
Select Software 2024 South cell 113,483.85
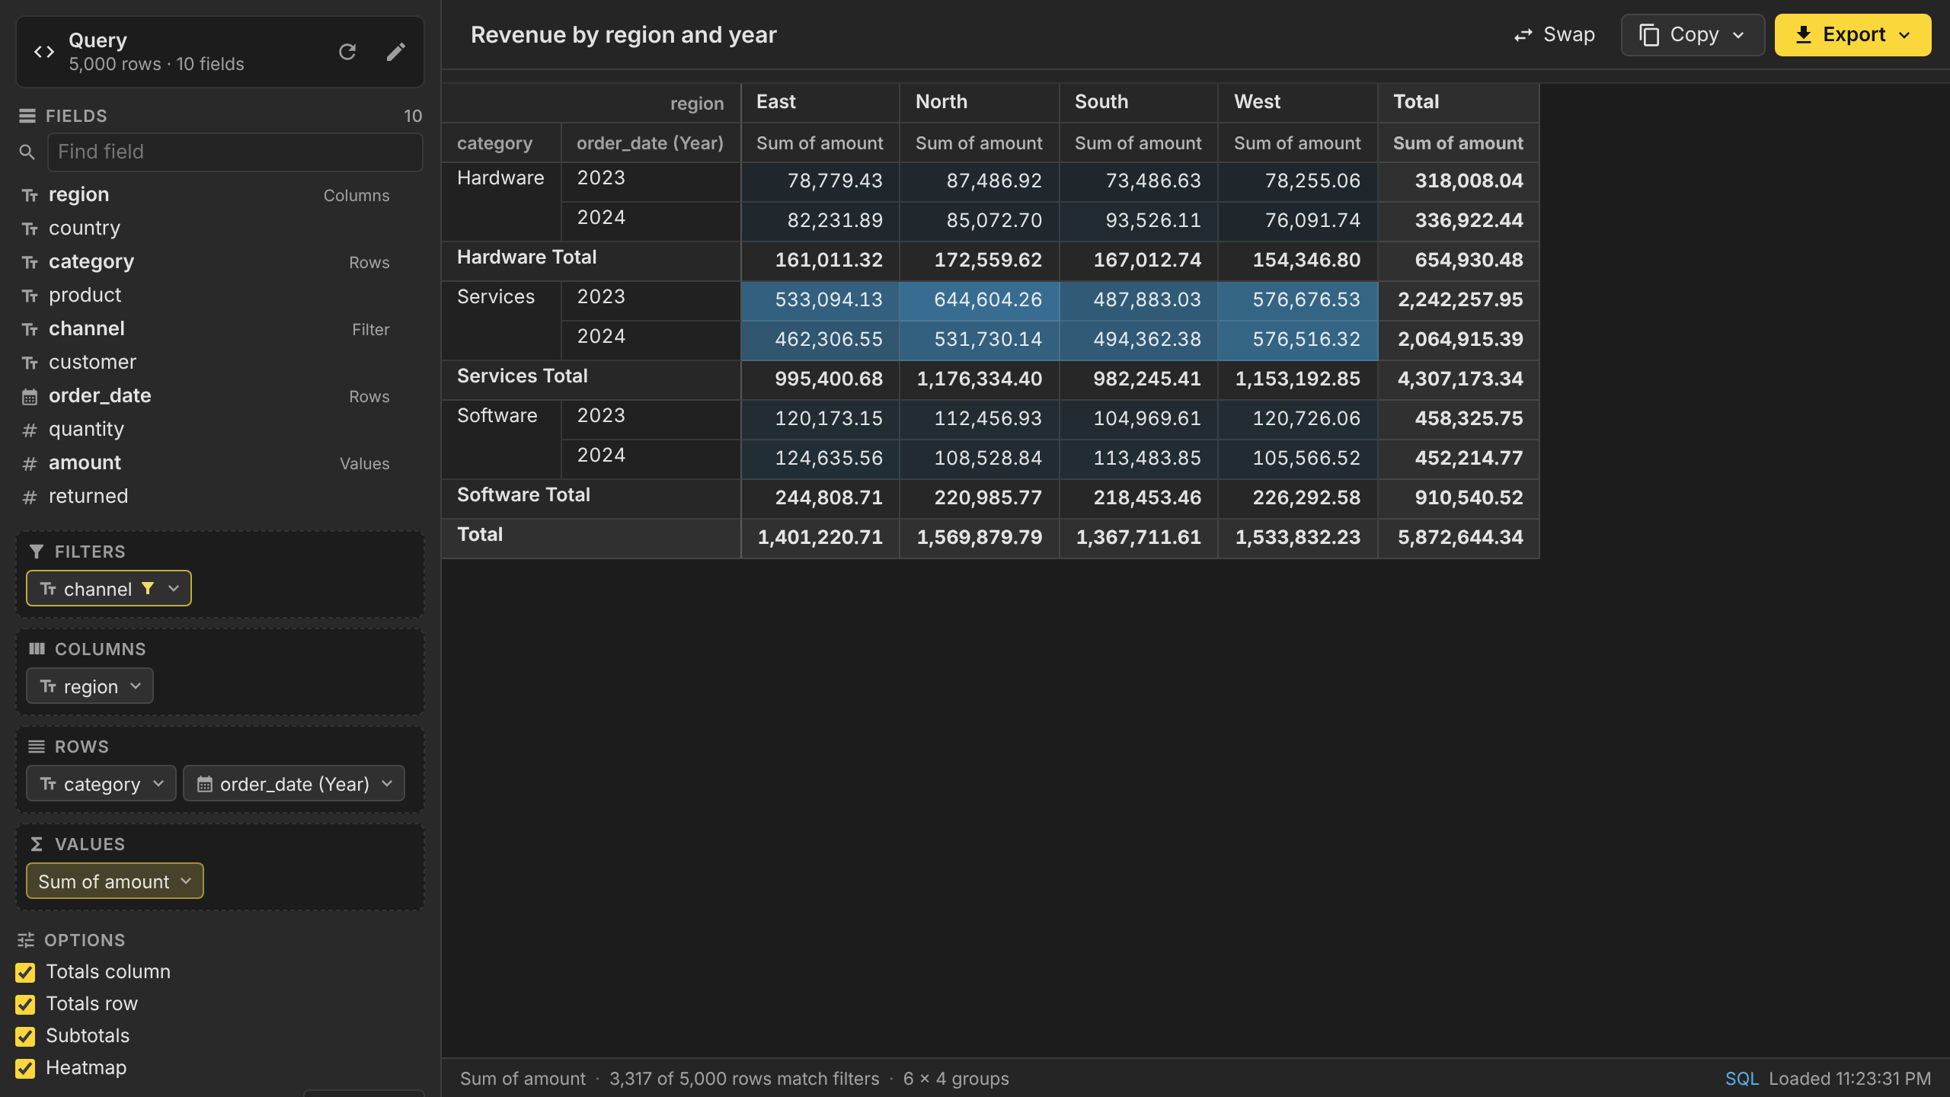(1139, 459)
